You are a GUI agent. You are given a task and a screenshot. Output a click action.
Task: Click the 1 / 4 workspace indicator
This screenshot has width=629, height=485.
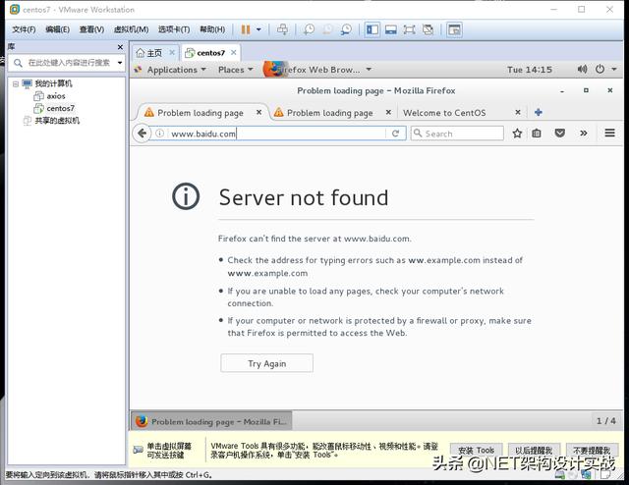(605, 421)
